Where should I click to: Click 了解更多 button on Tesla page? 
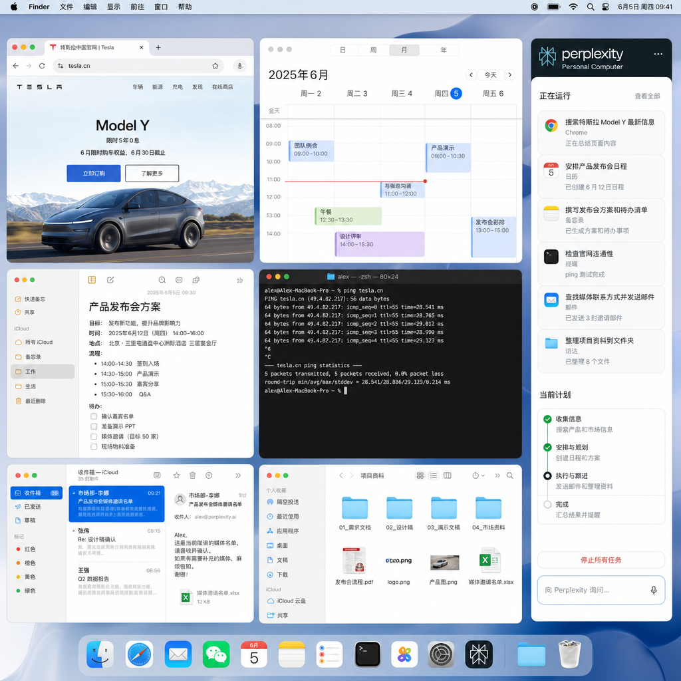point(152,174)
